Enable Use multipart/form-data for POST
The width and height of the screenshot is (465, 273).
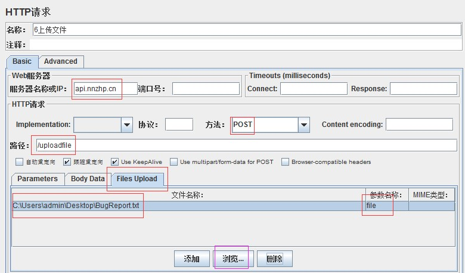(x=174, y=162)
